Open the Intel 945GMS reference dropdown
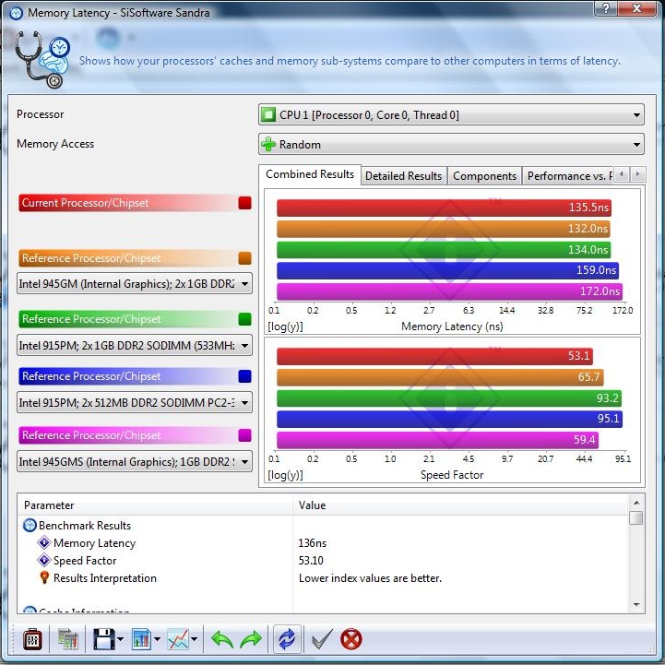This screenshot has height=665, width=665. point(135,461)
